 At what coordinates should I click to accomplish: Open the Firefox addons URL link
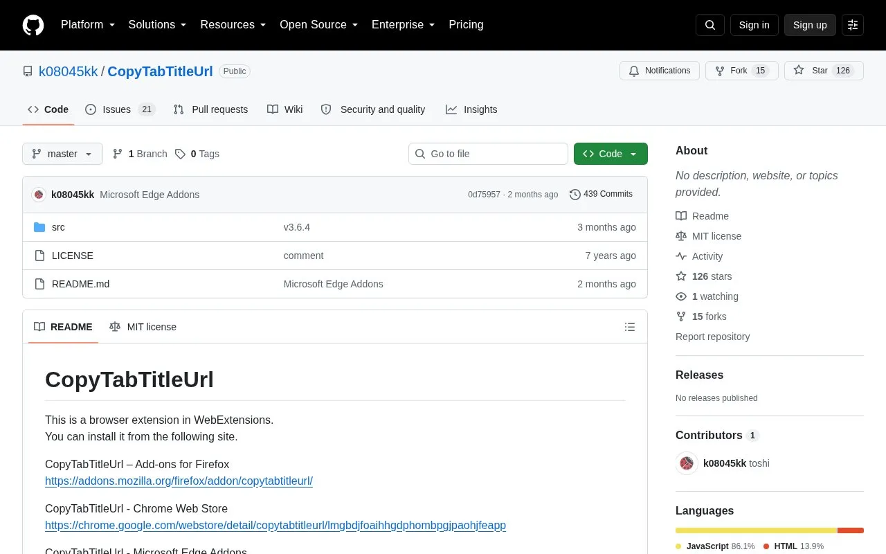tap(179, 481)
